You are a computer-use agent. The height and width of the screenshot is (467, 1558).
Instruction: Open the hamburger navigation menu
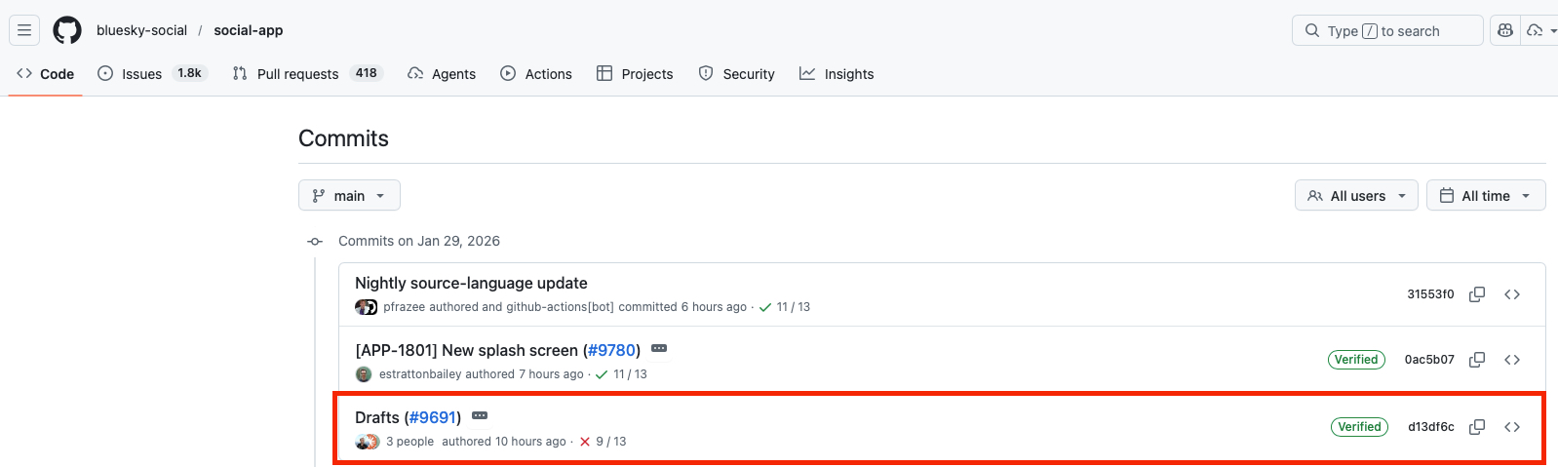coord(24,30)
